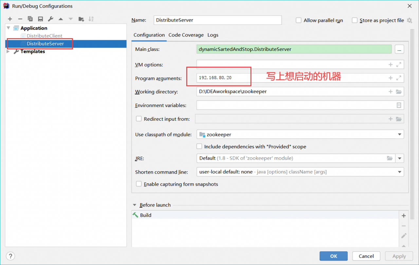Click the Remove Configuration minus icon
This screenshot has width=419, height=265.
[20, 19]
